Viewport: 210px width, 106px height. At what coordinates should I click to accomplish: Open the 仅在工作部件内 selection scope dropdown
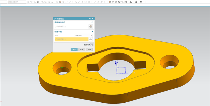coord(17,2)
